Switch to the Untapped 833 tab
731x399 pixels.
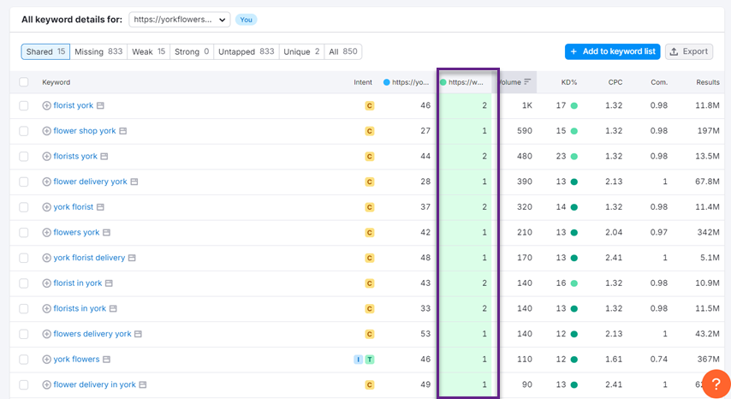point(247,51)
